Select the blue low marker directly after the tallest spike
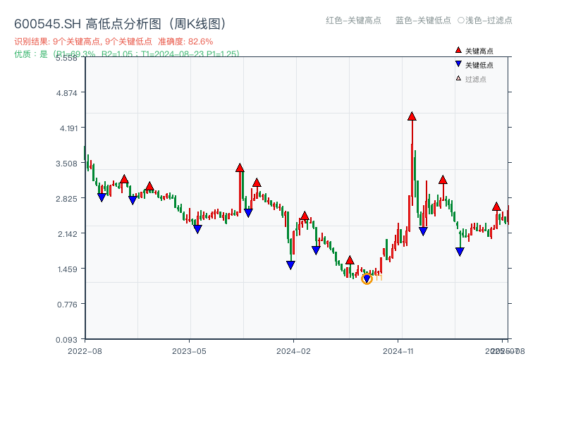 (x=423, y=231)
